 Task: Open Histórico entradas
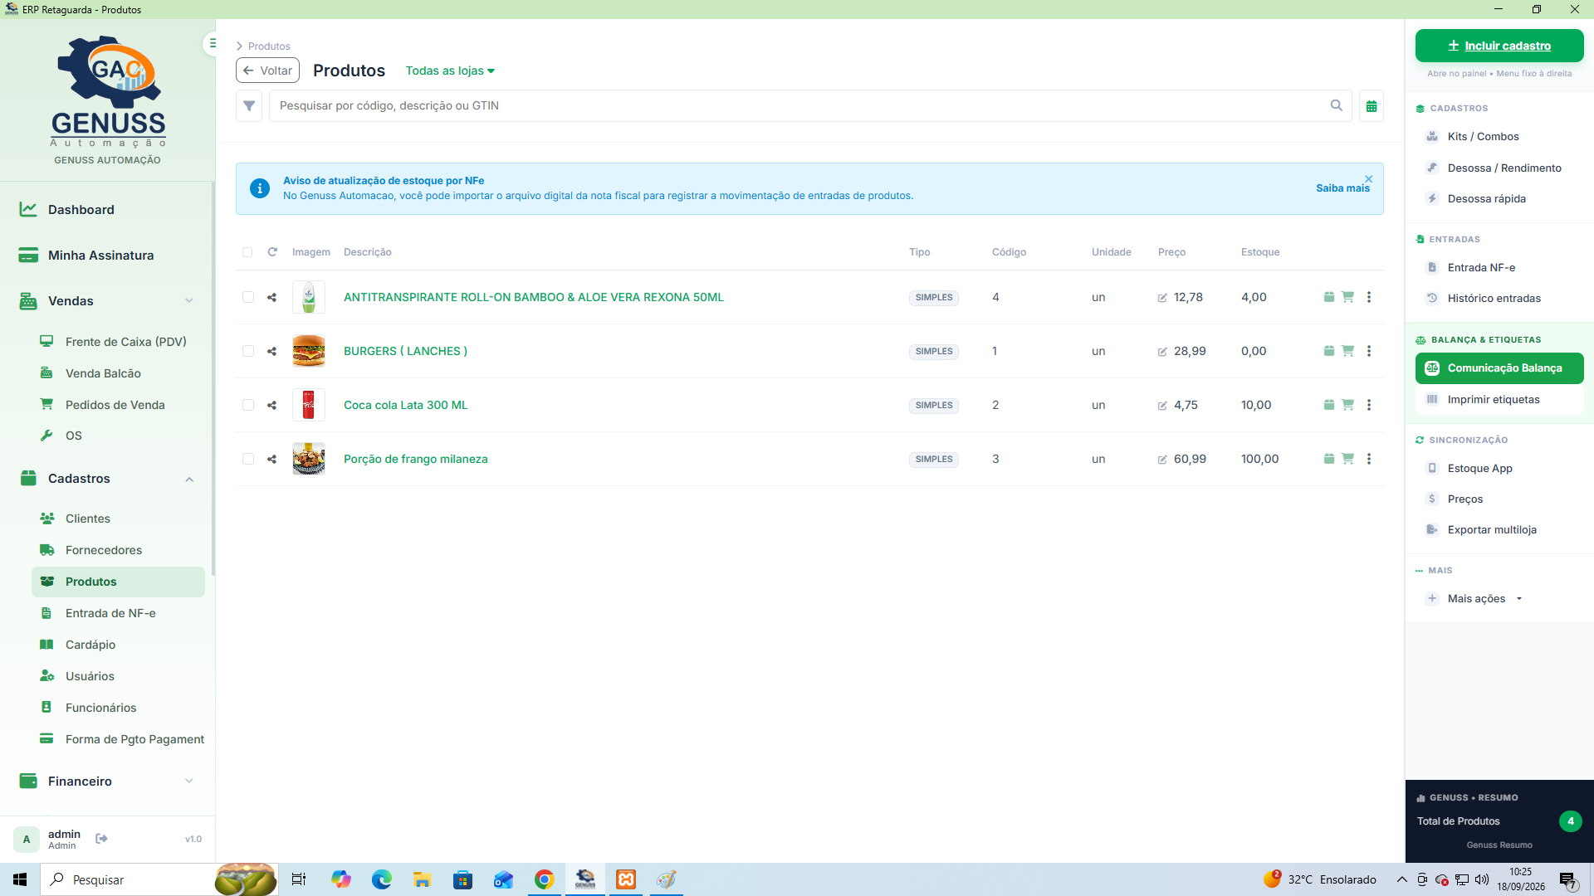coord(1499,299)
